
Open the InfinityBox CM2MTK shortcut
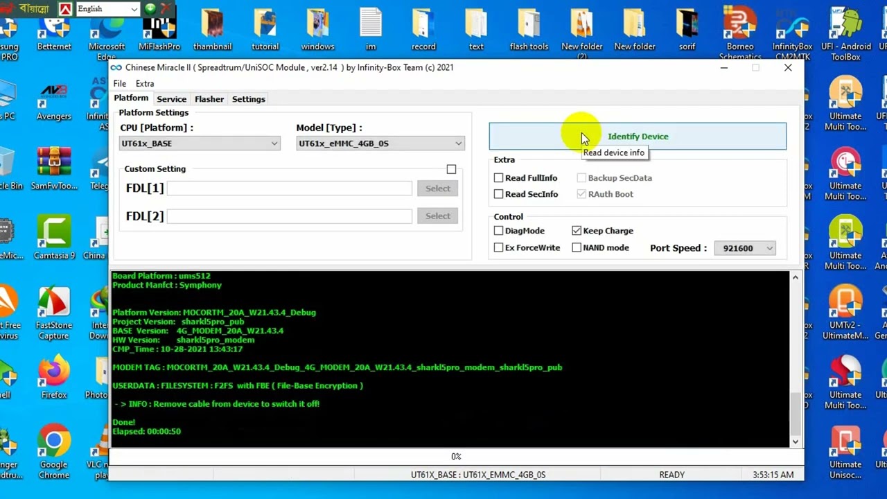coord(793,33)
